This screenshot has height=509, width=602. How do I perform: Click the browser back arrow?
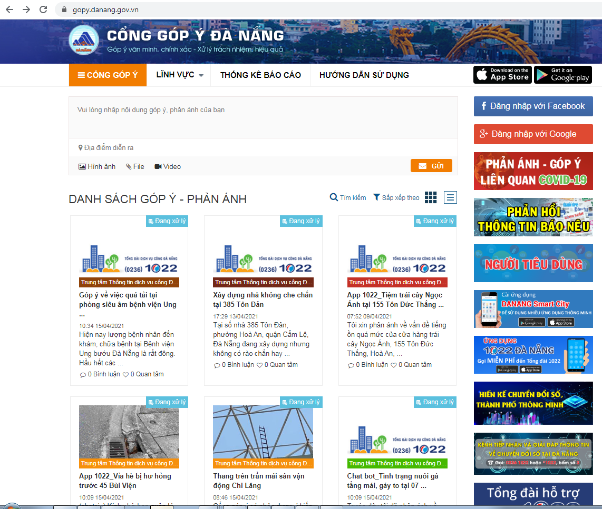9,9
